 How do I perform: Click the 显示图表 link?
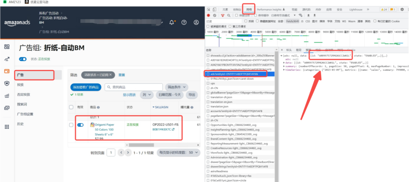[130, 95]
